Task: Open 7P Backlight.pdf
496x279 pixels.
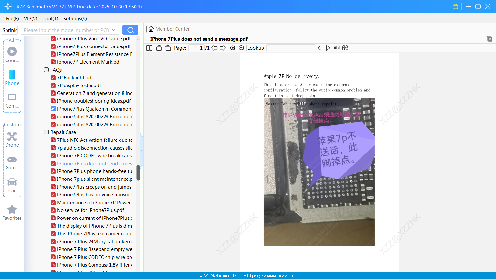Action: [x=75, y=77]
